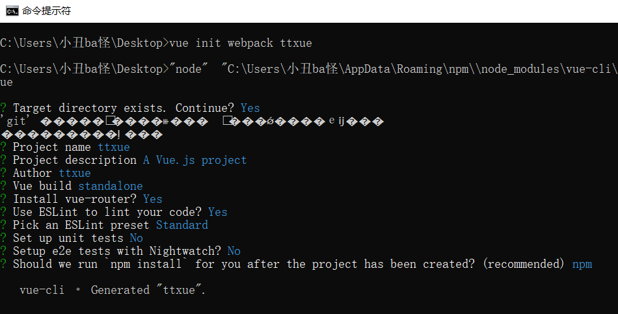
Task: Click the 'Standard' ESLint preset answer
Action: (x=182, y=225)
